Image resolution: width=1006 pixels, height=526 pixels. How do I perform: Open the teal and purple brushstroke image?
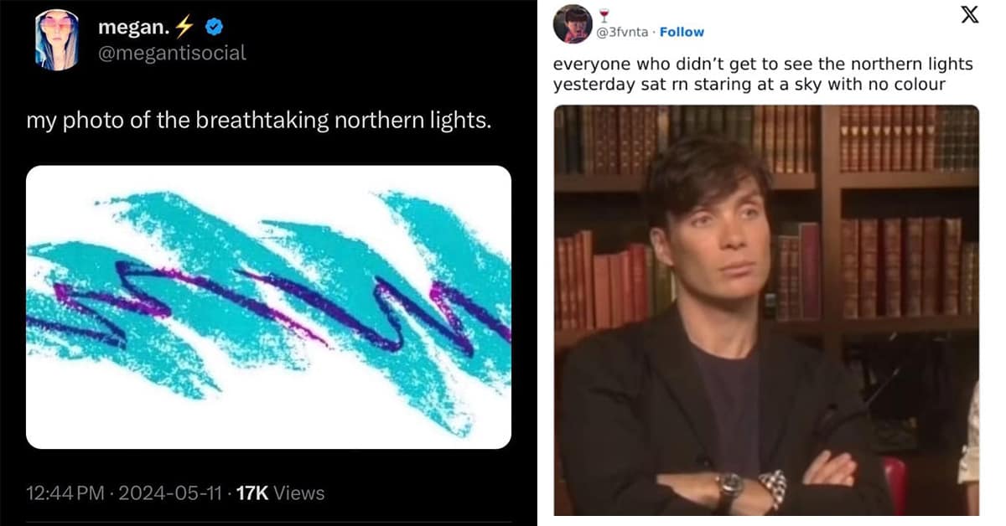coord(268,307)
